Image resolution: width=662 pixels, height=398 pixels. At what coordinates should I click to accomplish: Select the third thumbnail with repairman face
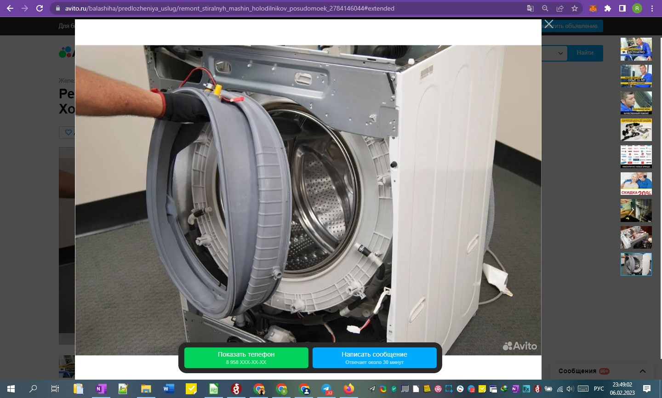(636, 103)
